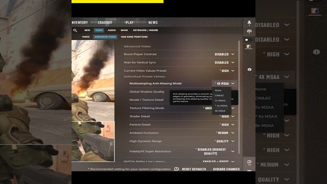Open the Current Video Values Preset dropdown
327x184 pixels.
point(227,71)
